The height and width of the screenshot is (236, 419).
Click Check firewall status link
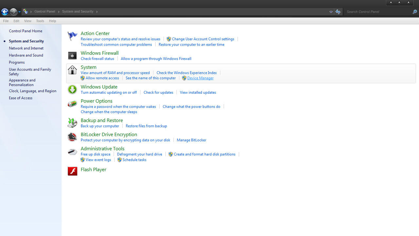(98, 59)
